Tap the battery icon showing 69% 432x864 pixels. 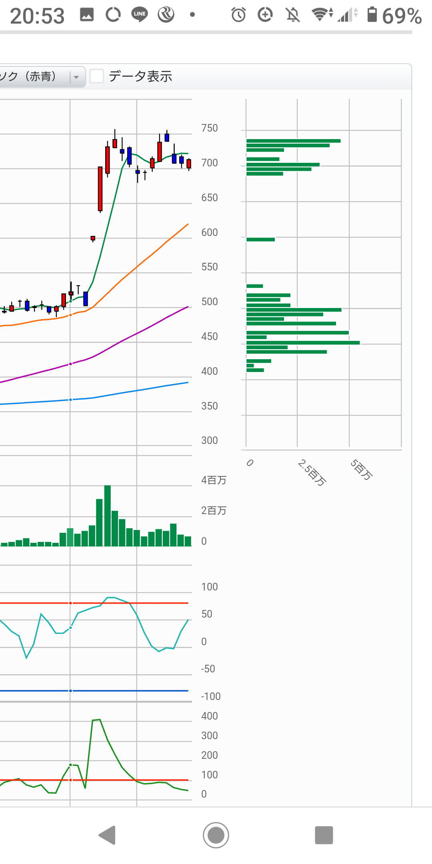click(x=372, y=15)
